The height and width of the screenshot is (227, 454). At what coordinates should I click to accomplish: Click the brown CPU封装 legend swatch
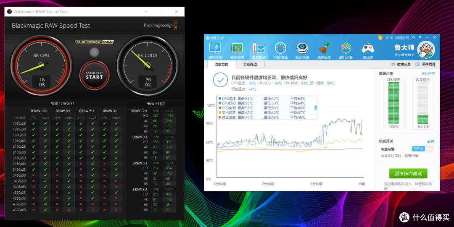click(x=220, y=108)
